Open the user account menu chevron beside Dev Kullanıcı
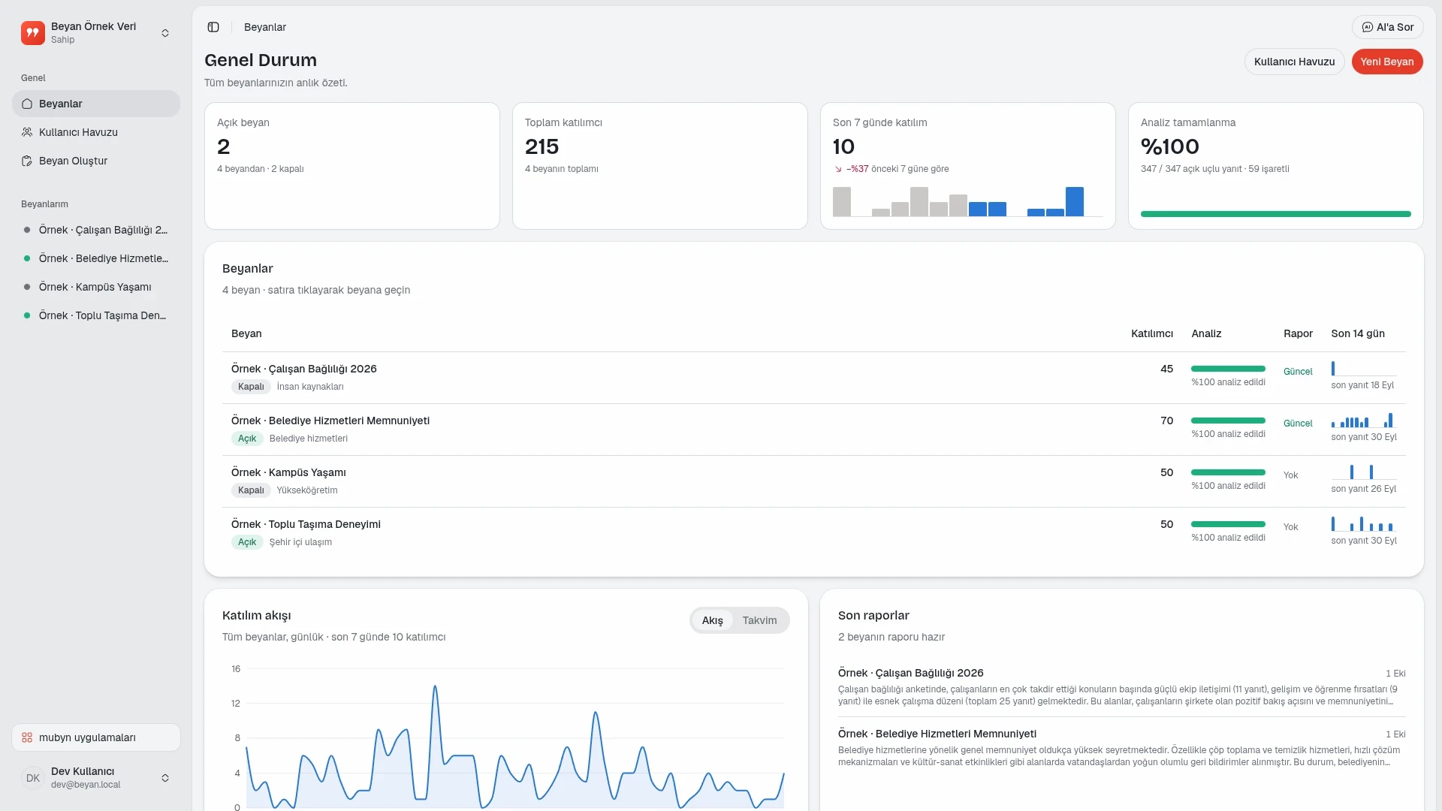The width and height of the screenshot is (1442, 811). coord(165,778)
